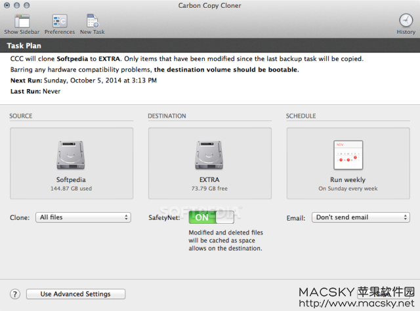Click the DESTINATION section heading
Screen dimensions: 420x311
click(x=167, y=116)
